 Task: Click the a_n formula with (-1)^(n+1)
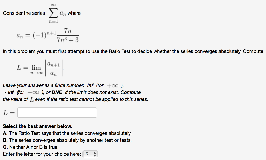click(48, 34)
